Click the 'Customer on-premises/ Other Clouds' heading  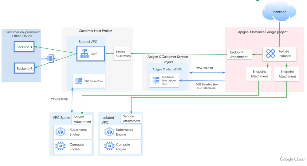22,34
